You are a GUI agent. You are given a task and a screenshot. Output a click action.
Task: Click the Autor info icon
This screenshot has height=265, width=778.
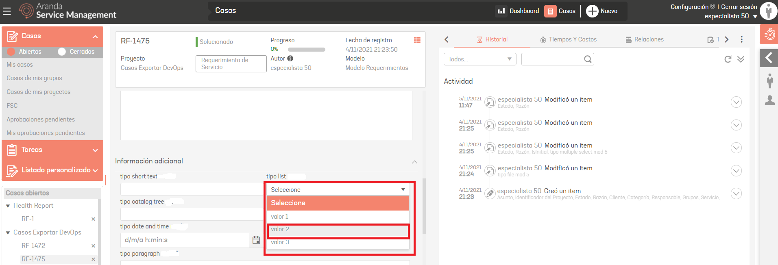pos(290,59)
